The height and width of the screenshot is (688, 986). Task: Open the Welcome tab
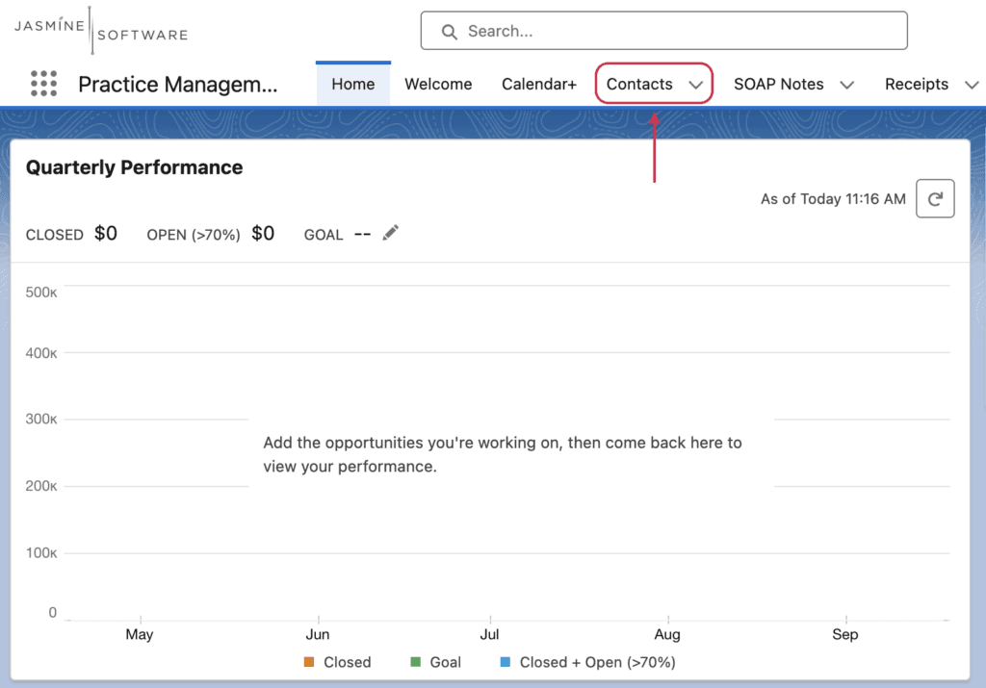tap(438, 84)
